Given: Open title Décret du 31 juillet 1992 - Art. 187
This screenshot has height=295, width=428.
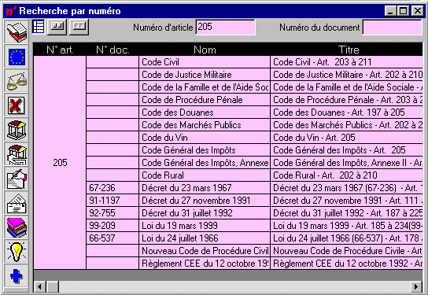Looking at the screenshot, I should pos(347,213).
